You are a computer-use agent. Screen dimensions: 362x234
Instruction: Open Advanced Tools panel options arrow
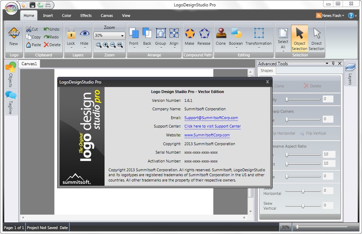coord(327,63)
